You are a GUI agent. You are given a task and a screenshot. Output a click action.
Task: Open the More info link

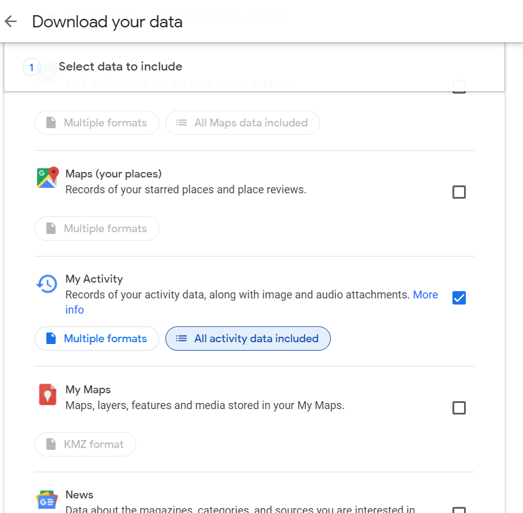(x=425, y=295)
